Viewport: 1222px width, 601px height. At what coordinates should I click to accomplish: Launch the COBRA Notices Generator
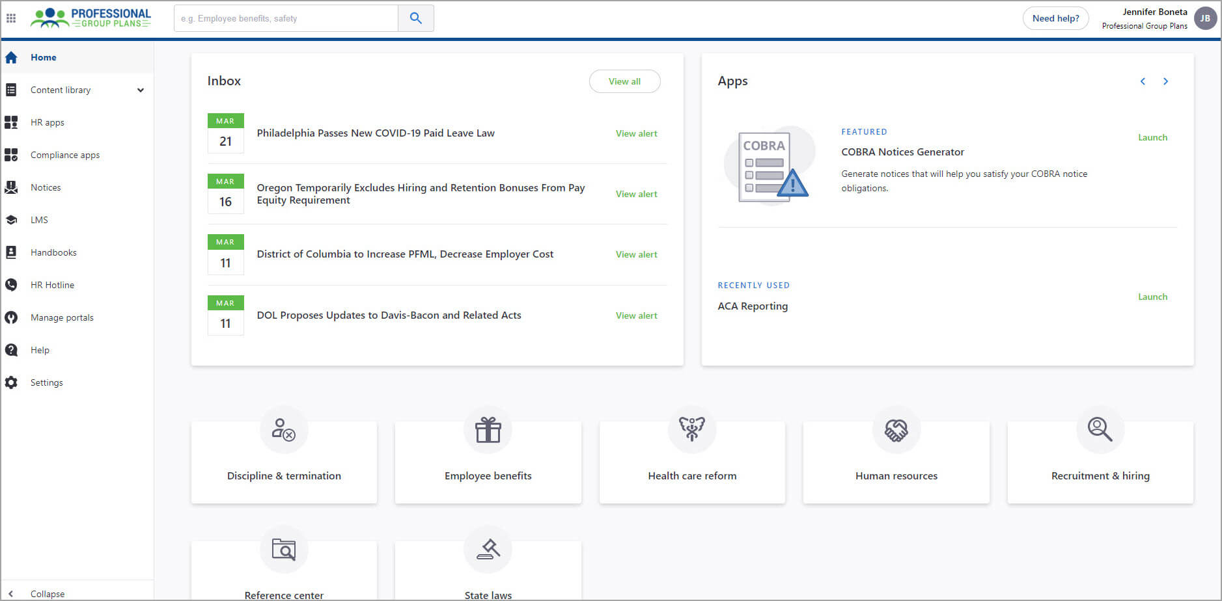[x=1152, y=137]
